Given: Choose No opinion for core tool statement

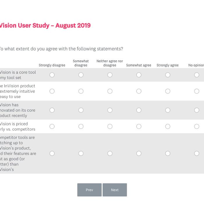Looking at the screenshot, I should (197, 75).
